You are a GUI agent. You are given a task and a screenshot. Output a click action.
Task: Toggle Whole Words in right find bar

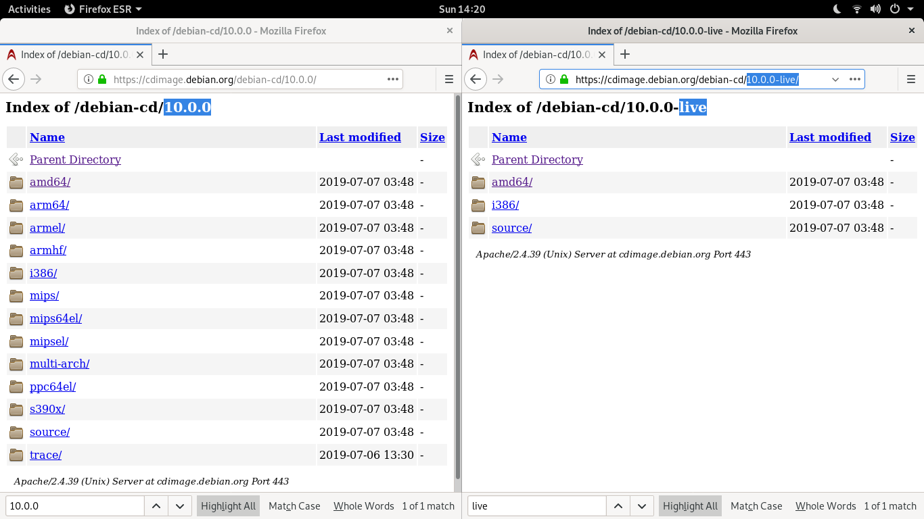(826, 506)
